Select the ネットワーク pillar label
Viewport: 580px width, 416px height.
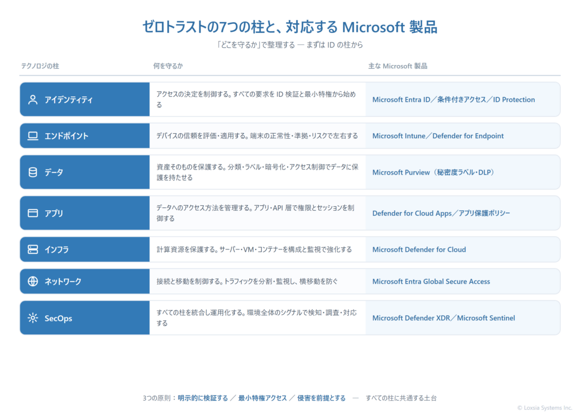[63, 281]
